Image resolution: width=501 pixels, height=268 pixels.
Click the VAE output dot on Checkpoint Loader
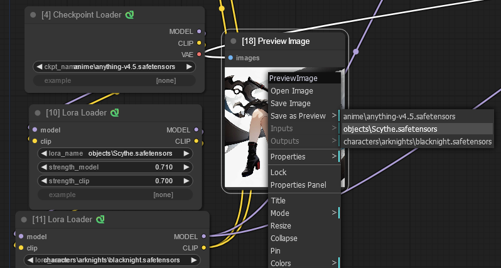(x=199, y=55)
